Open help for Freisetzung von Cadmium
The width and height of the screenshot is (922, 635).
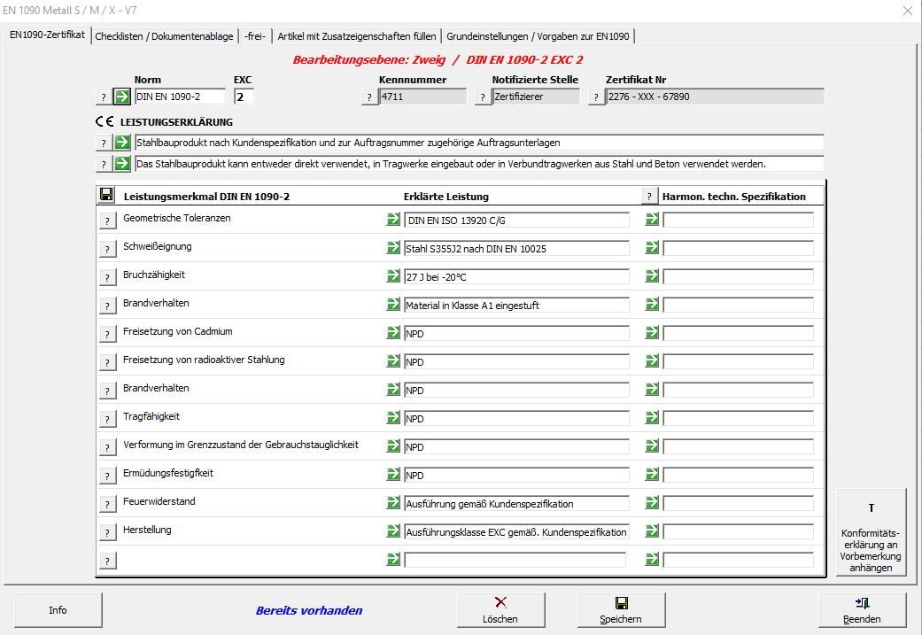coord(107,334)
